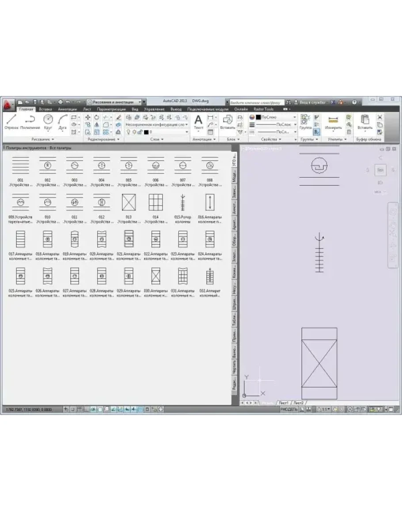Open the Лист1 layout tab

[283, 403]
